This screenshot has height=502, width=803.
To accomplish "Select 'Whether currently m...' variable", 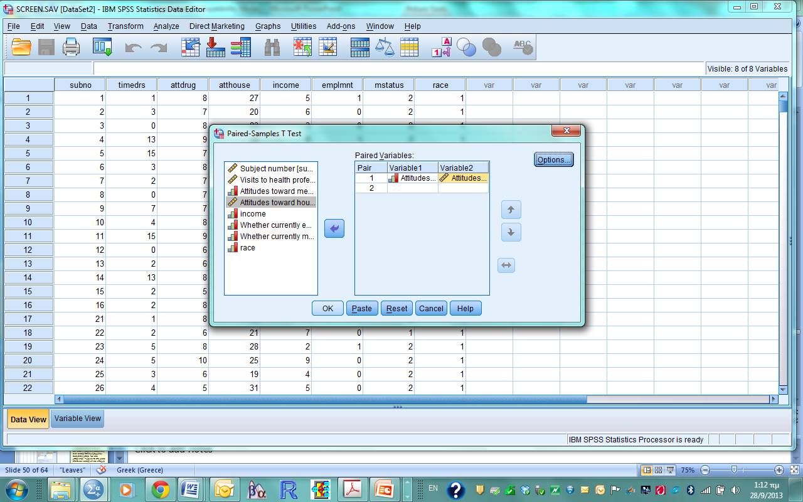I will point(271,236).
